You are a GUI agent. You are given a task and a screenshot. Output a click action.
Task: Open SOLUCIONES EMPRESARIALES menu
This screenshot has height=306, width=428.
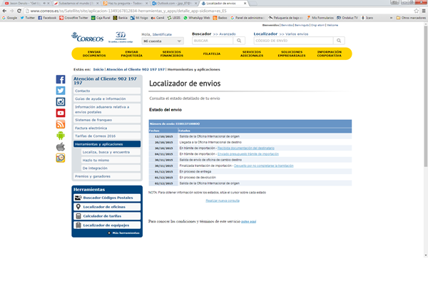pos(292,53)
